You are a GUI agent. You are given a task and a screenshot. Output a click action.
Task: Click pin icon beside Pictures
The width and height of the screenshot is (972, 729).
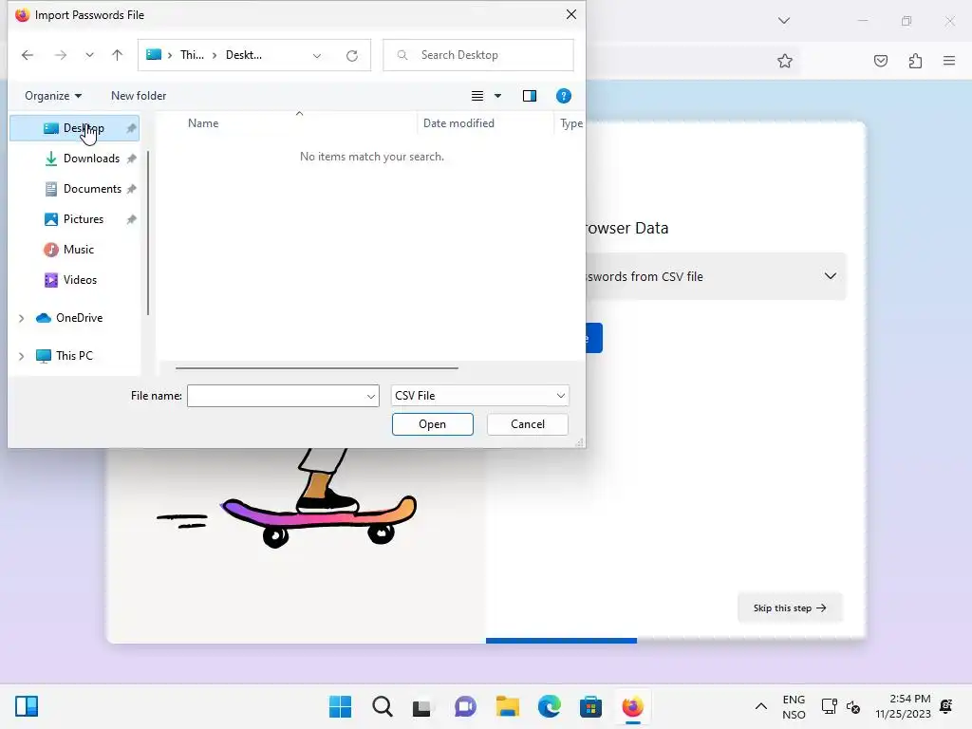(131, 219)
